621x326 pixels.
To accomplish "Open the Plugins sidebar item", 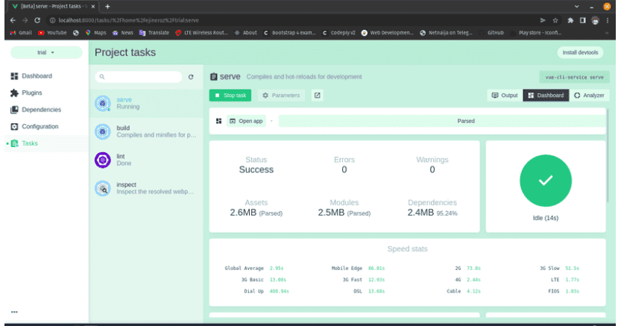I will tap(27, 93).
